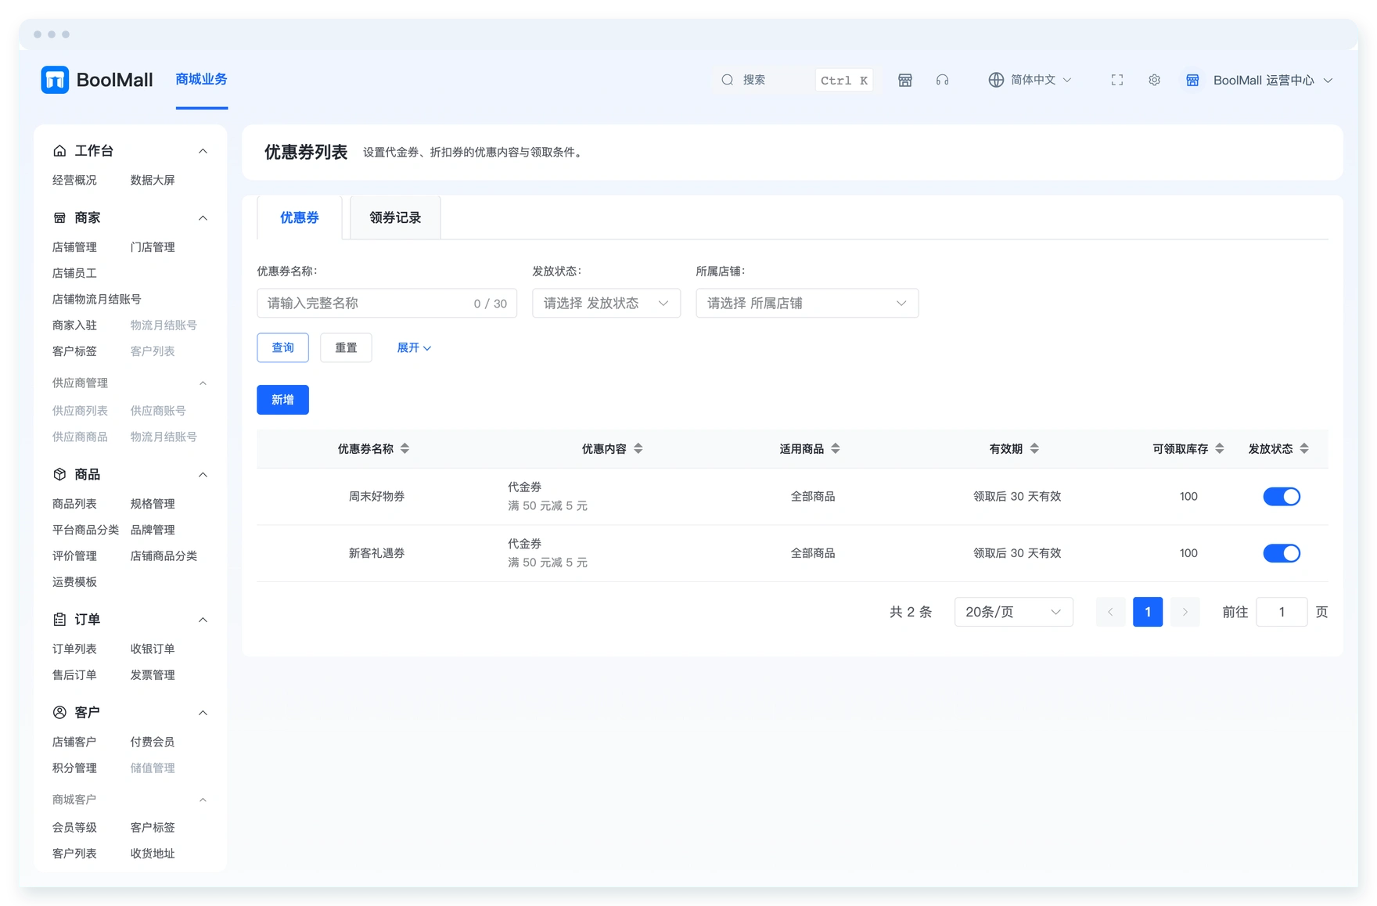Click the 工作台 home icon in the sidebar
Image resolution: width=1377 pixels, height=906 pixels.
click(x=59, y=150)
